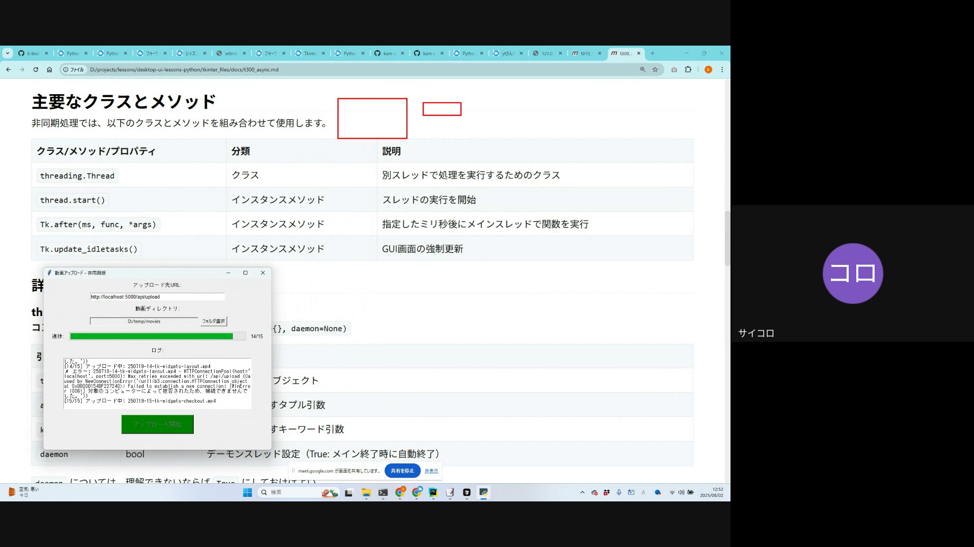Click the 共有を停止 stop sharing button

click(402, 471)
